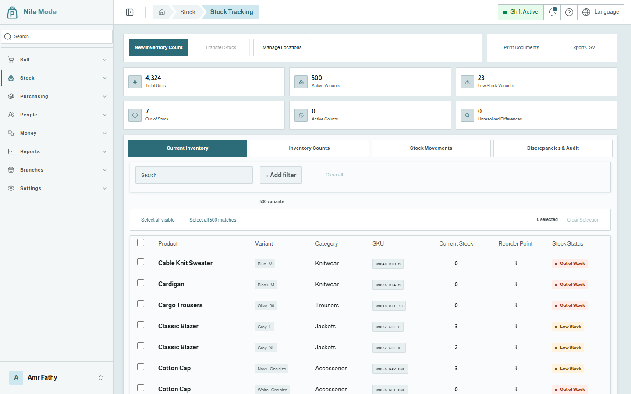631x394 pixels.
Task: Expand the Sell menu chevron
Action: [x=105, y=60]
